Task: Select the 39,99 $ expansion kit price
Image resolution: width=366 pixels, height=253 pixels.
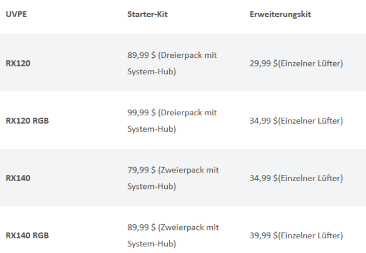Action: coord(262,235)
